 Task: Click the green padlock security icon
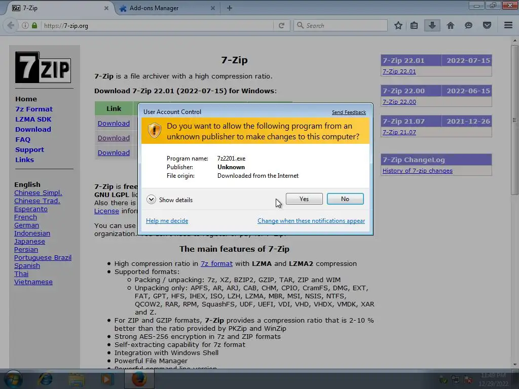34,25
